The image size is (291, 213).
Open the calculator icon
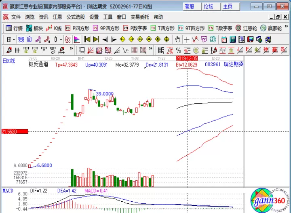click(233, 39)
